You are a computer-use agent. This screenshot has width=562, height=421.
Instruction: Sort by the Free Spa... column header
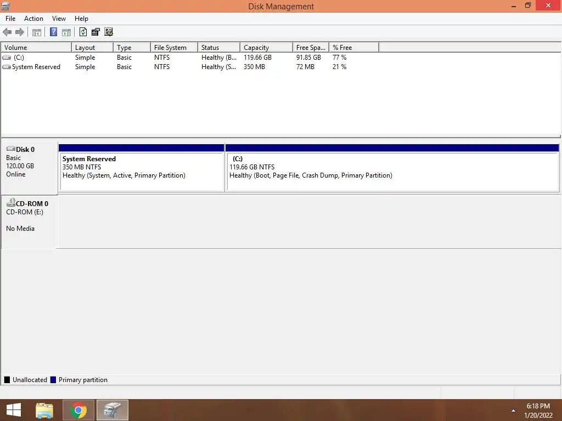[311, 47]
